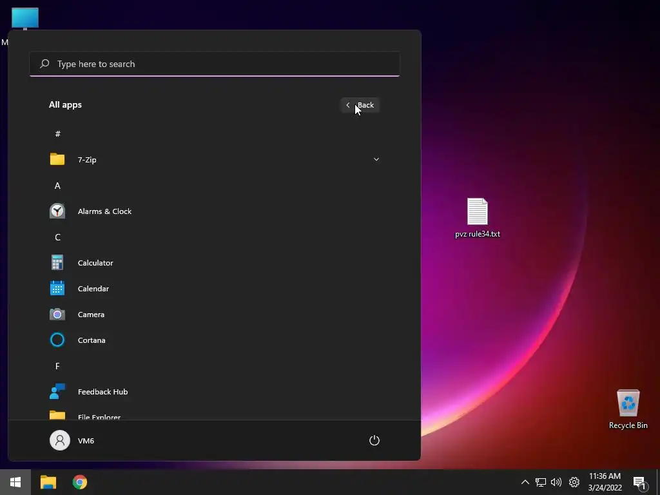The height and width of the screenshot is (495, 660).
Task: Focus the 'Type here to search' box
Action: click(x=215, y=64)
